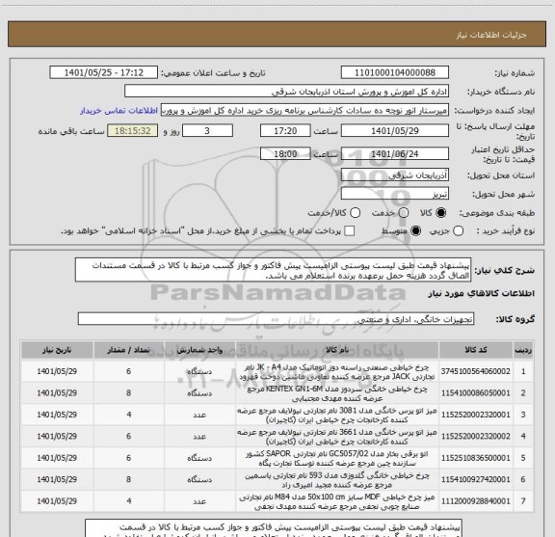Click the تاریخ نیاز column header
This screenshot has width=555, height=537.
(57, 350)
